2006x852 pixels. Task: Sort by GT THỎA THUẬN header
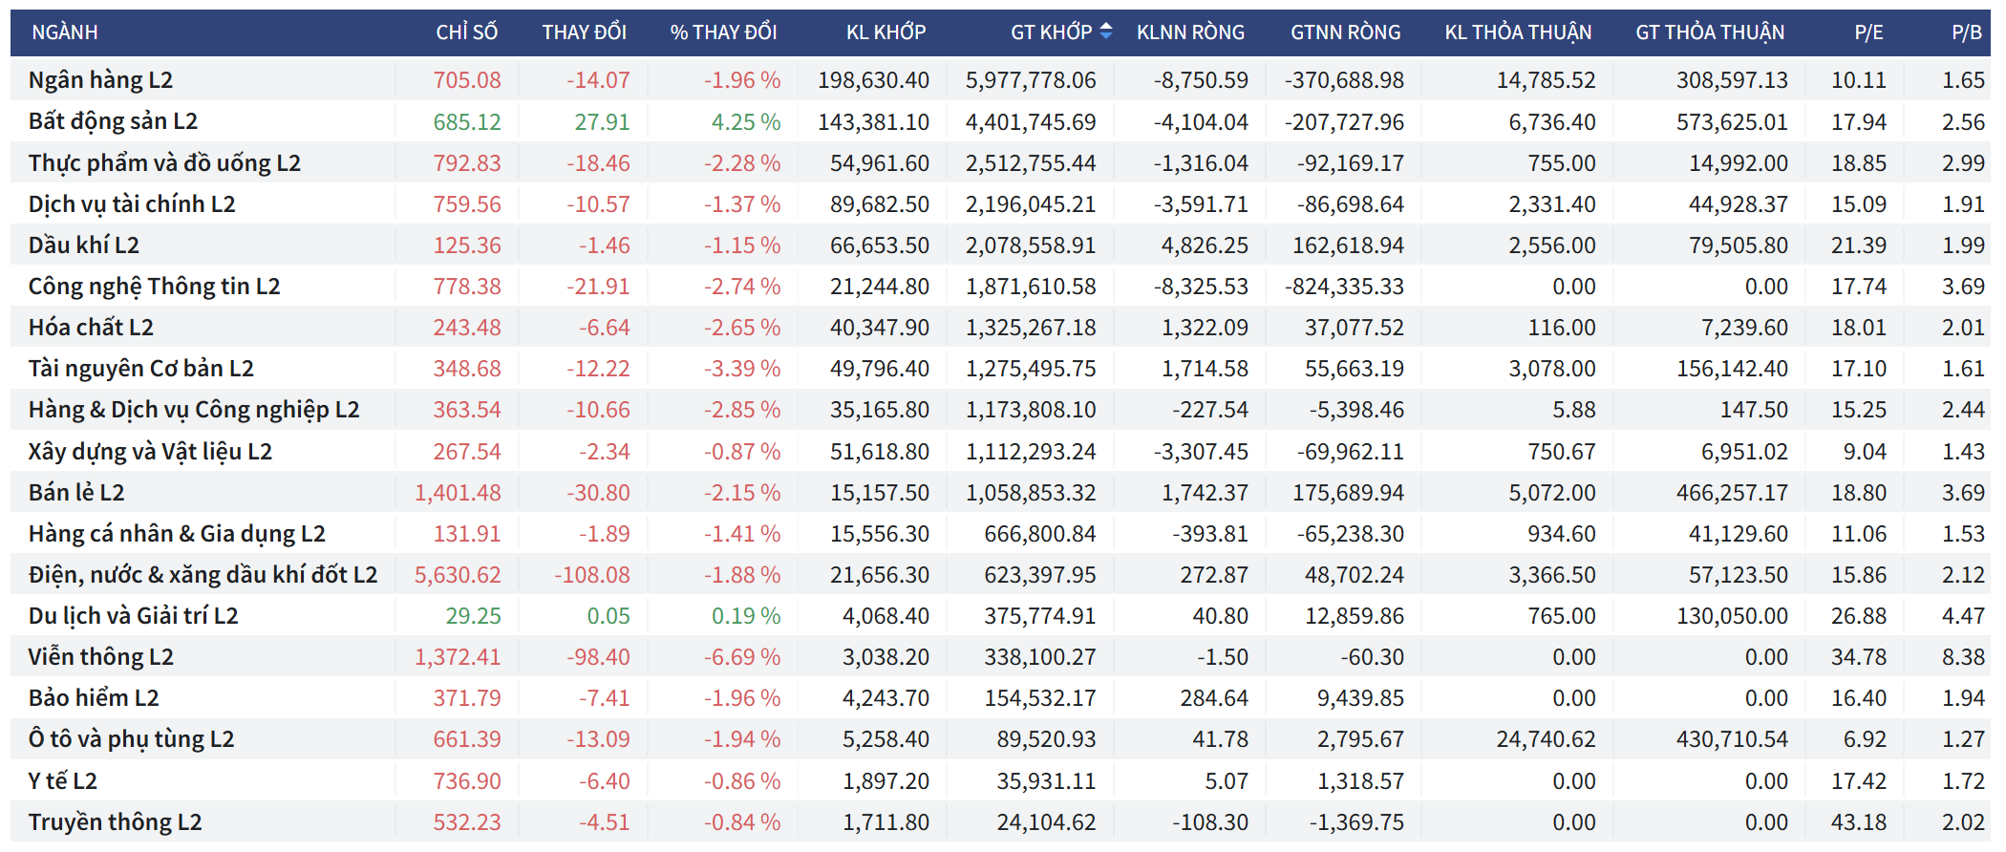(1710, 32)
